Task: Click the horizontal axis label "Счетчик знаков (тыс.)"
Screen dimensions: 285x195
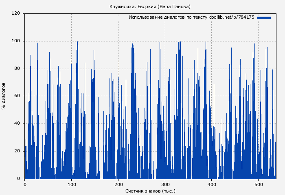Action: [150, 191]
